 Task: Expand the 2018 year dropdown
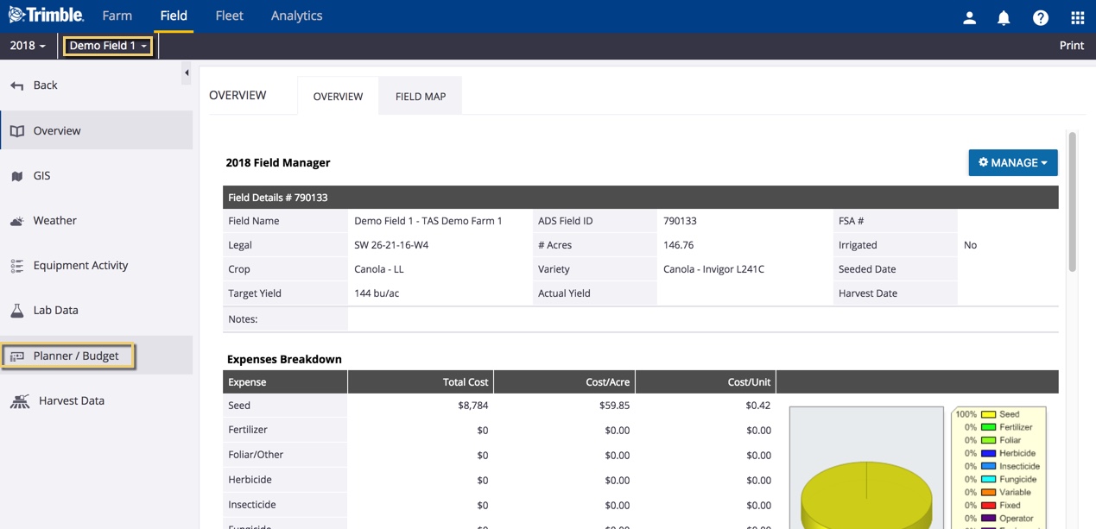28,46
